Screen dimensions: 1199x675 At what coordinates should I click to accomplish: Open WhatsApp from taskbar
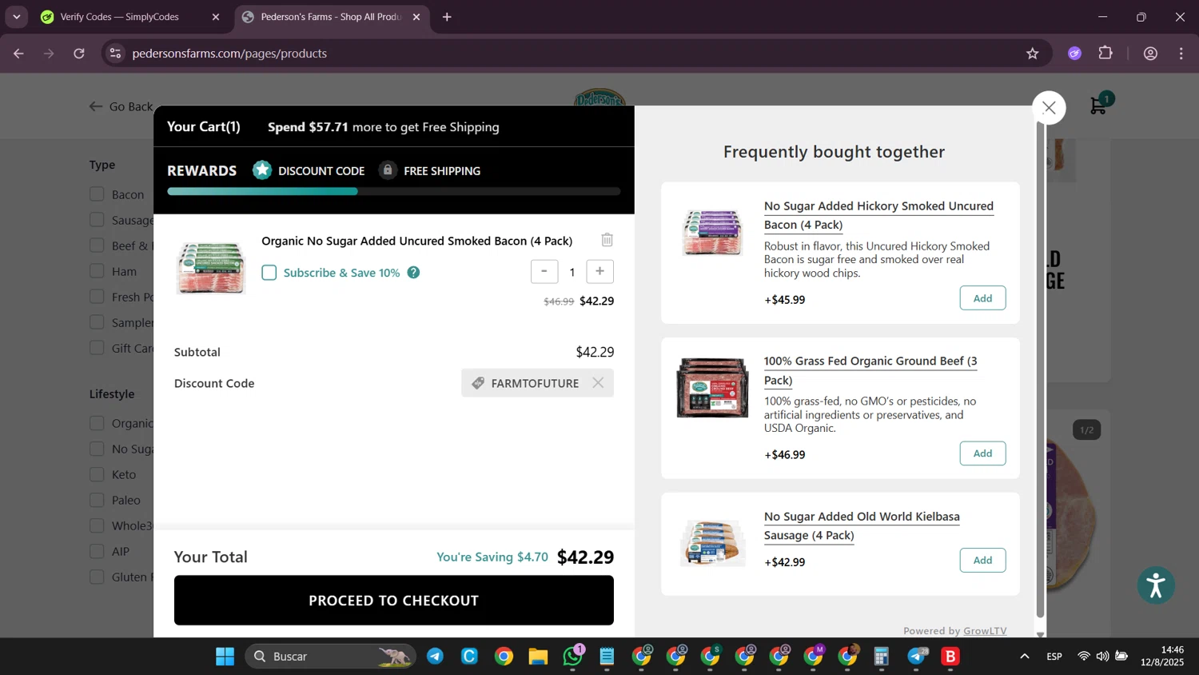click(573, 657)
